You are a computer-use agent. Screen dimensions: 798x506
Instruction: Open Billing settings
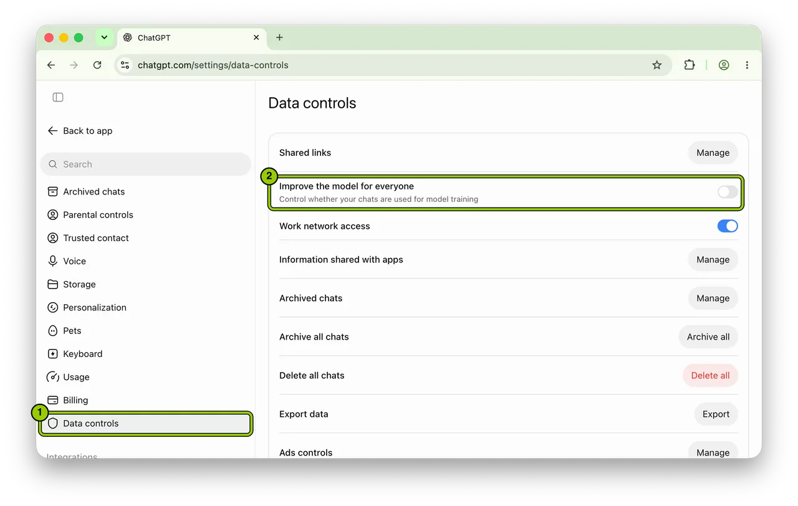click(x=146, y=400)
